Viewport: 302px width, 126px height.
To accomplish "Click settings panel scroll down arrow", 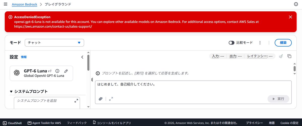I will point(88,107).
